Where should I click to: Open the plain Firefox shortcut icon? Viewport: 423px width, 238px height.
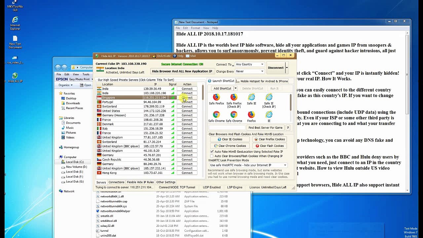251,117
